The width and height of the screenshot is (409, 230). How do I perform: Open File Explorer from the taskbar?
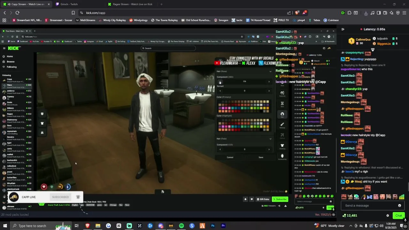[x=98, y=226]
